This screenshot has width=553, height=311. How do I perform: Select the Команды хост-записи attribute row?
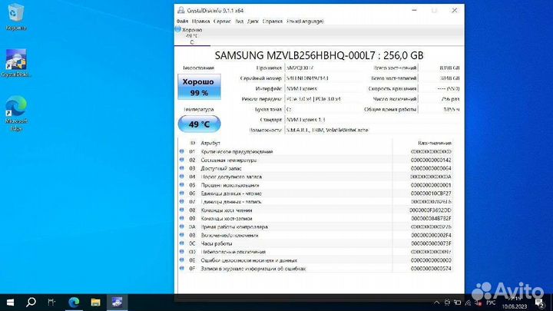pos(316,219)
